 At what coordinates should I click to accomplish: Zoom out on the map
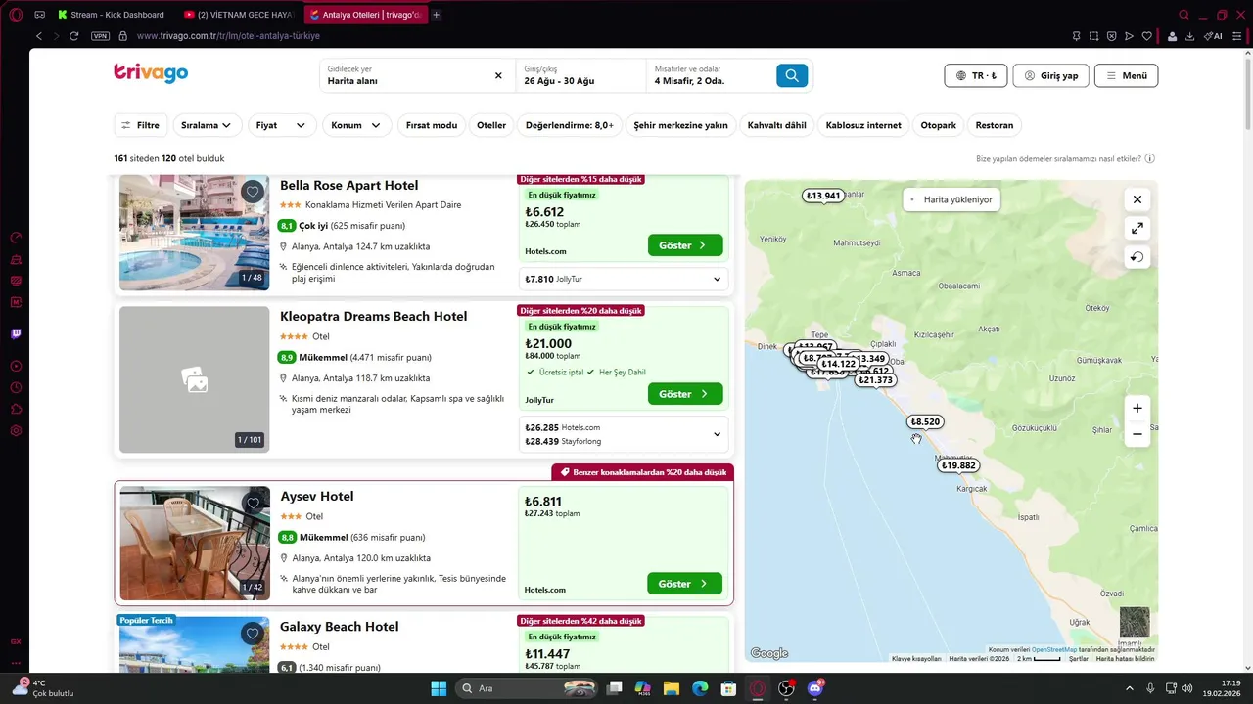click(x=1137, y=434)
